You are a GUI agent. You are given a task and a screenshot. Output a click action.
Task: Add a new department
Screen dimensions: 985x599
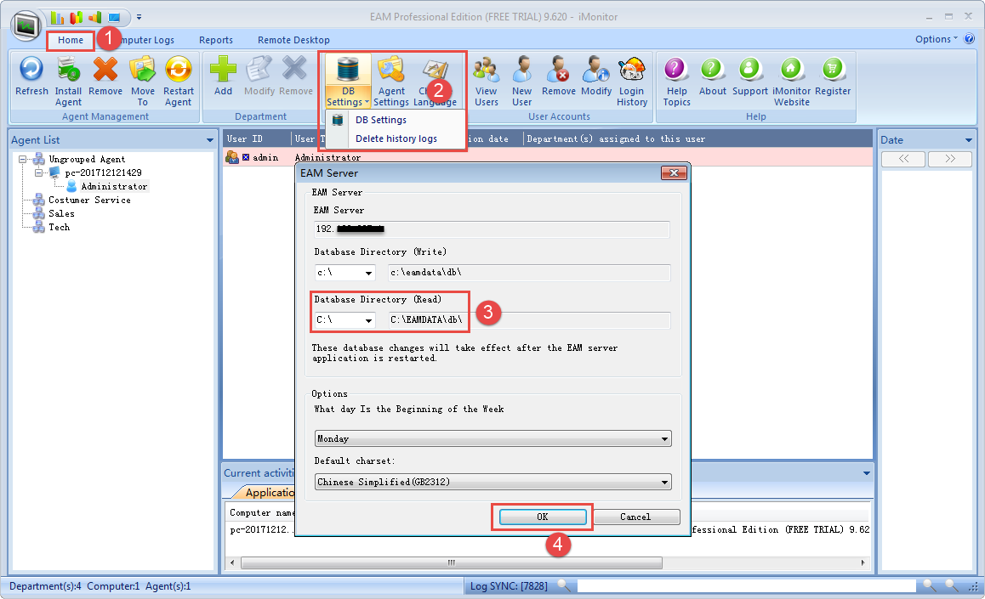223,81
